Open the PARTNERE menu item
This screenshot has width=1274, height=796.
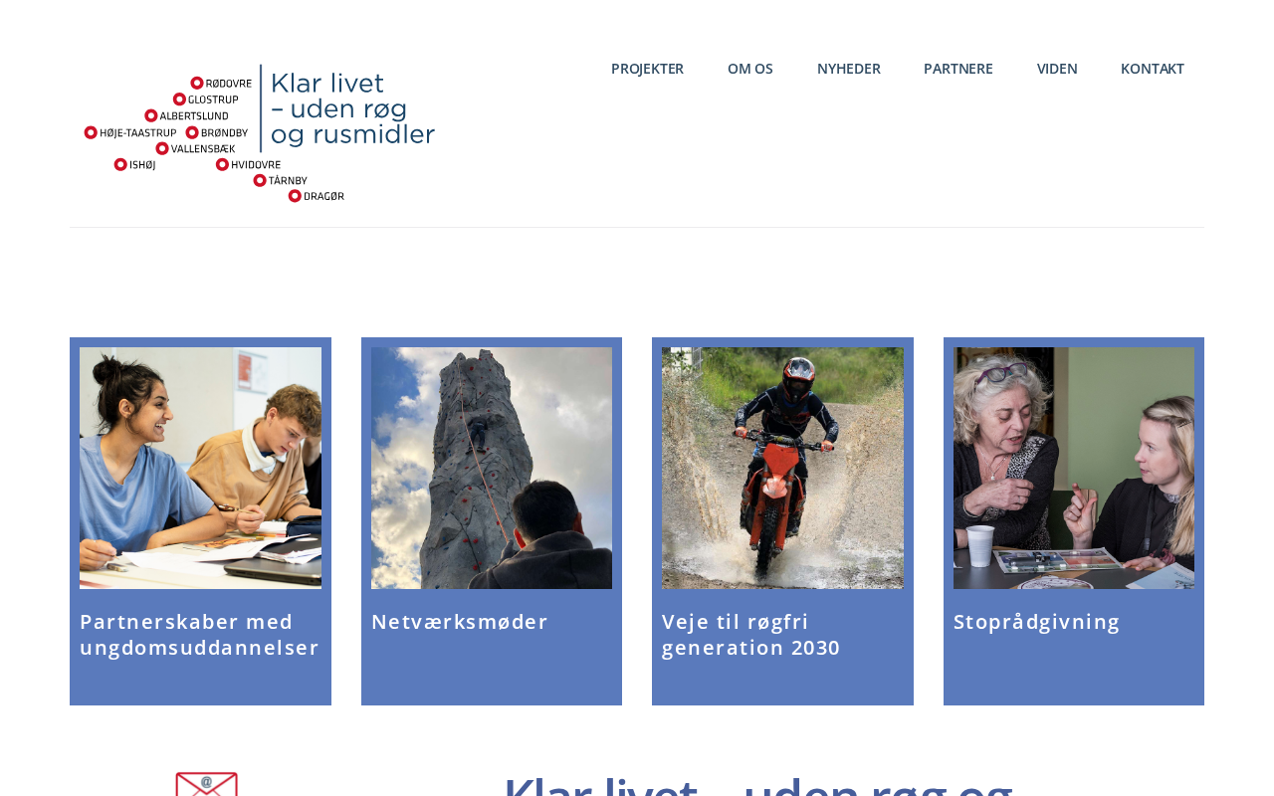958,69
